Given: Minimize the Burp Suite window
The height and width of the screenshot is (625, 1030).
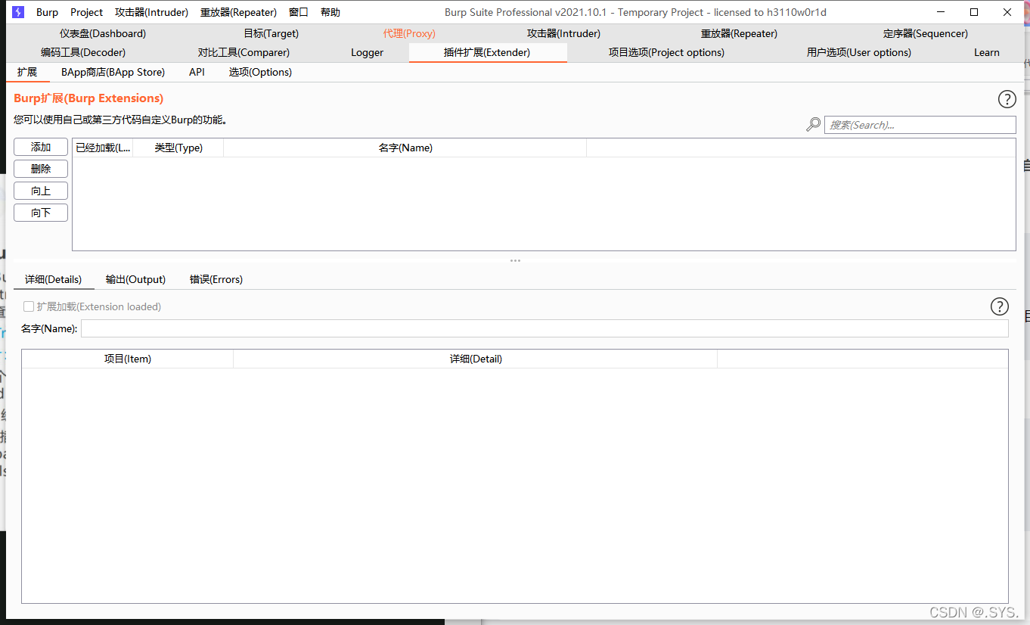Looking at the screenshot, I should tap(941, 12).
